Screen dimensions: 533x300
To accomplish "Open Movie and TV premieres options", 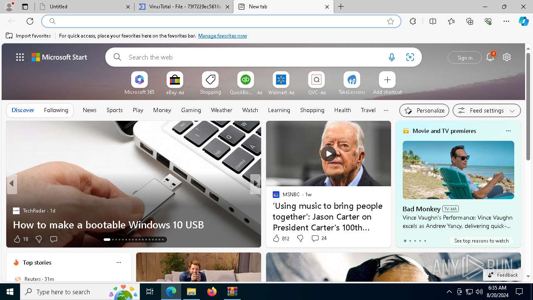I will click(x=508, y=131).
